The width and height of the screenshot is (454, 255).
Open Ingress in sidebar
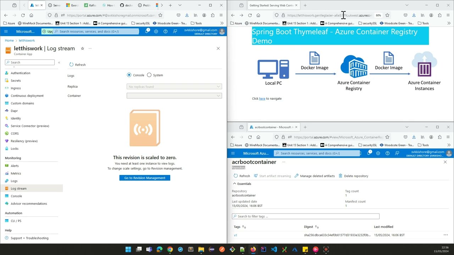tap(16, 88)
